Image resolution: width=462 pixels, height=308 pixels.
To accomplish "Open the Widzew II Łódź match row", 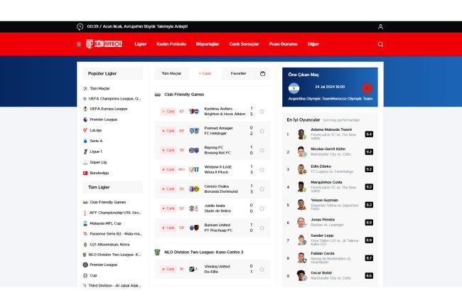I will pyautogui.click(x=213, y=169).
